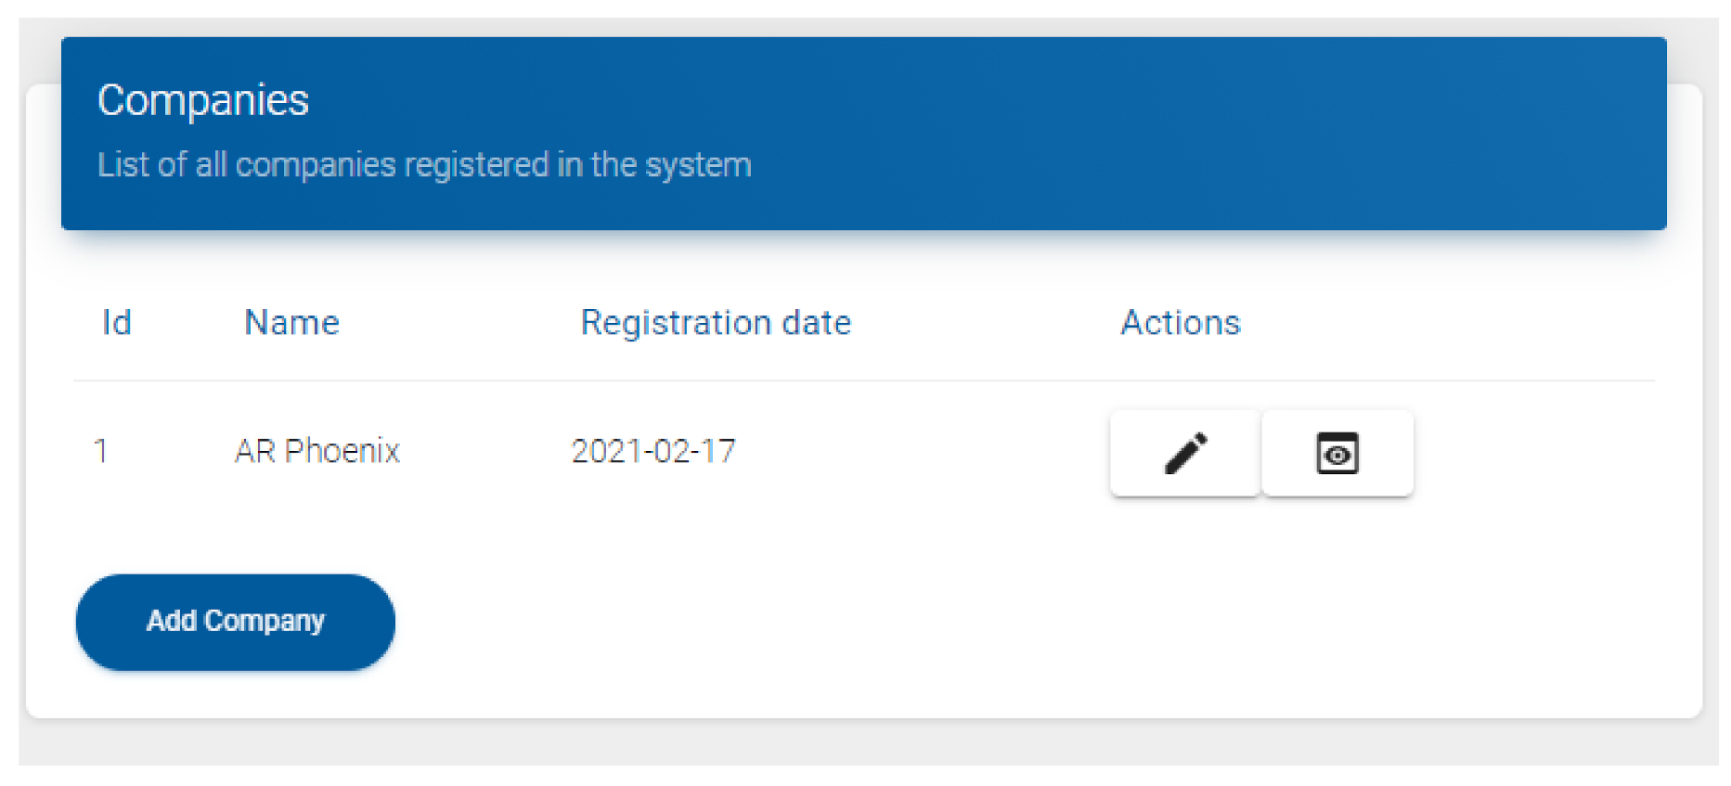The height and width of the screenshot is (786, 1731).
Task: View details of AR Phoenix company
Action: [x=1337, y=454]
